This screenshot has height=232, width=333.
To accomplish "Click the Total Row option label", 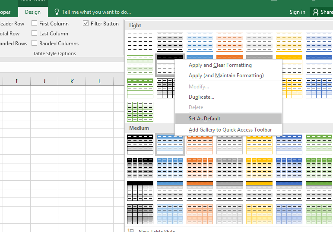I will (10, 34).
